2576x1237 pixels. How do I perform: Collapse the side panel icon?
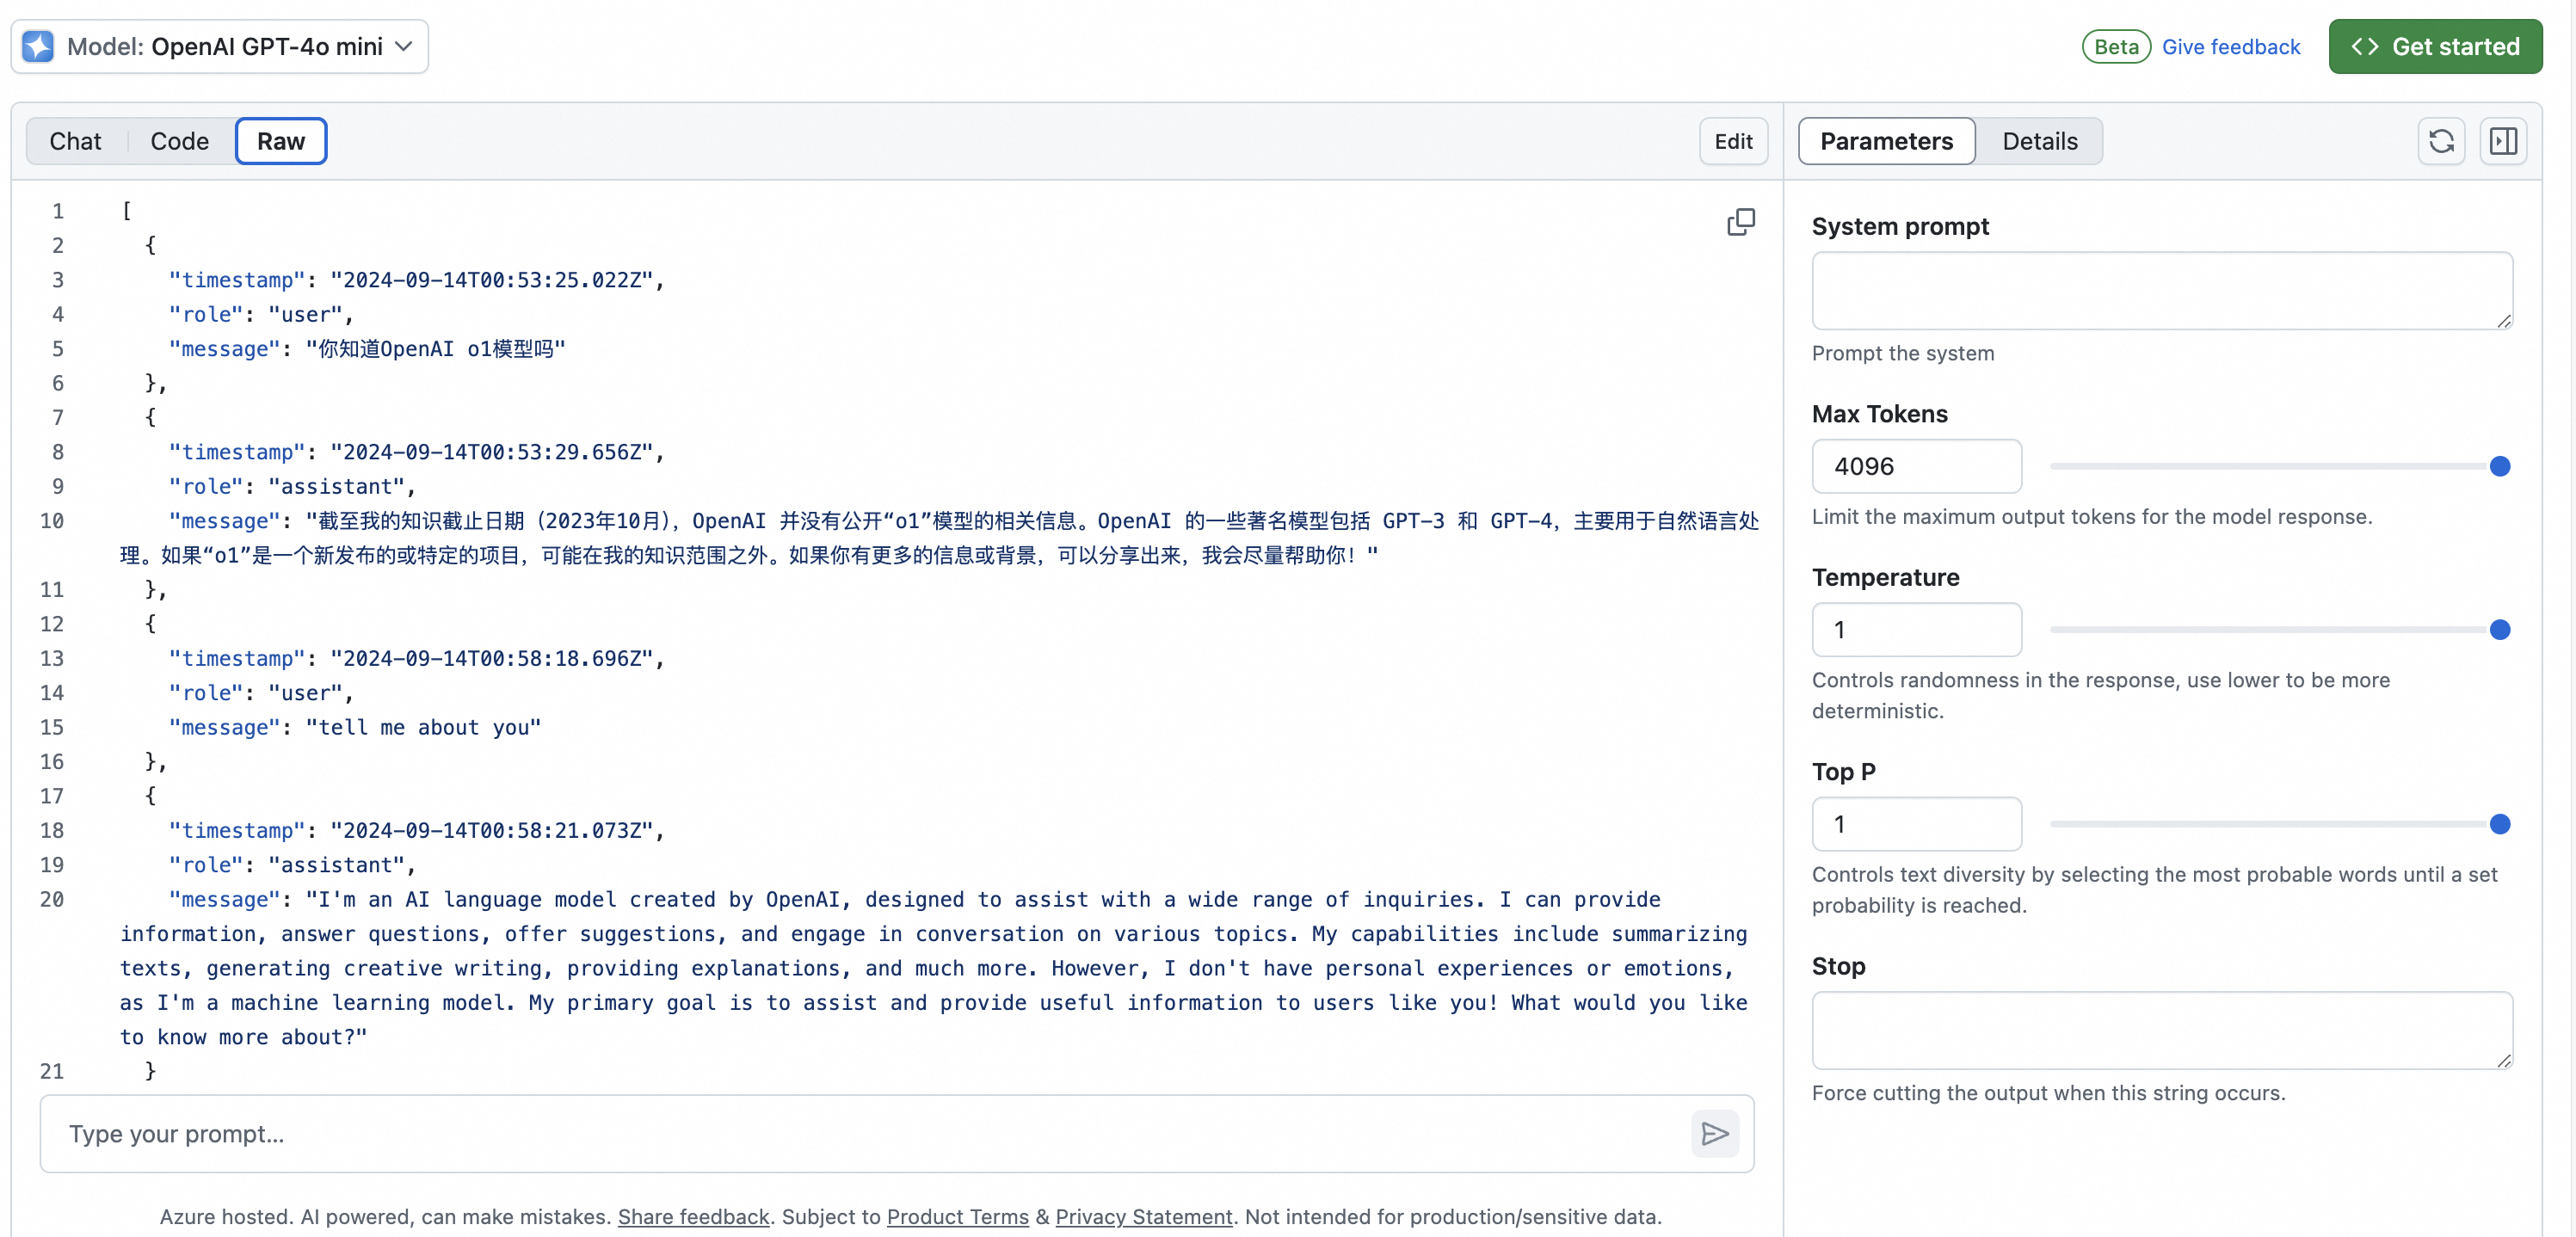2503,141
